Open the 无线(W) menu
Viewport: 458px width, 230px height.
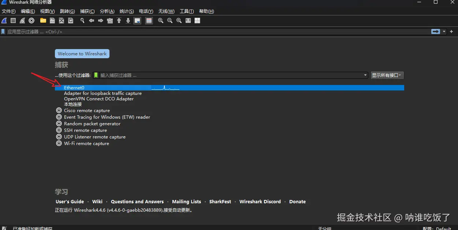pyautogui.click(x=166, y=11)
